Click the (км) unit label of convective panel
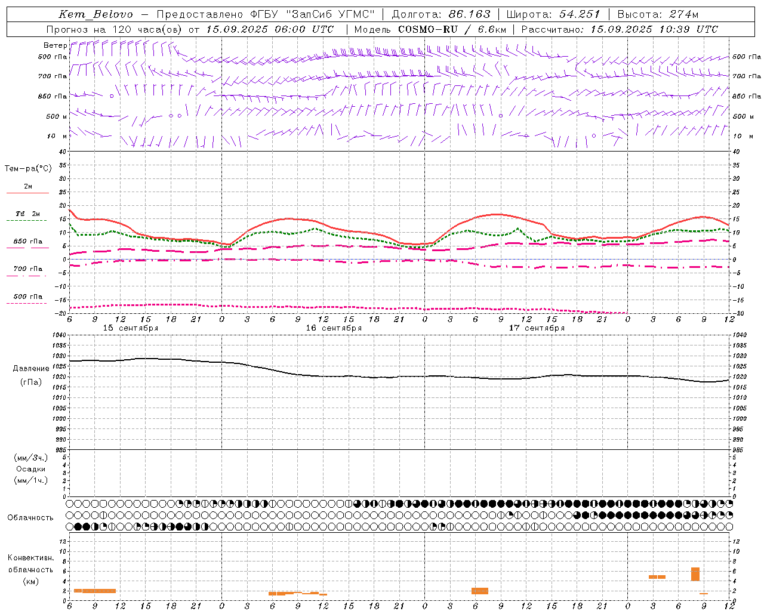 pos(30,581)
